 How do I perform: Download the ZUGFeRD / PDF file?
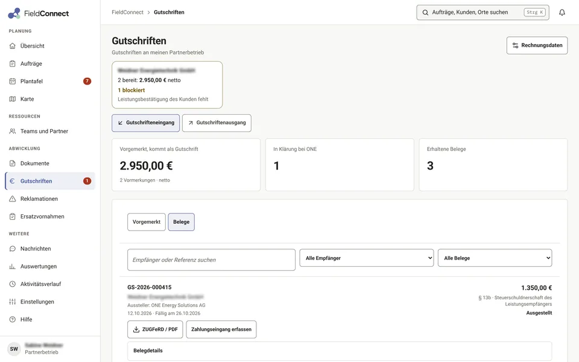coord(155,329)
